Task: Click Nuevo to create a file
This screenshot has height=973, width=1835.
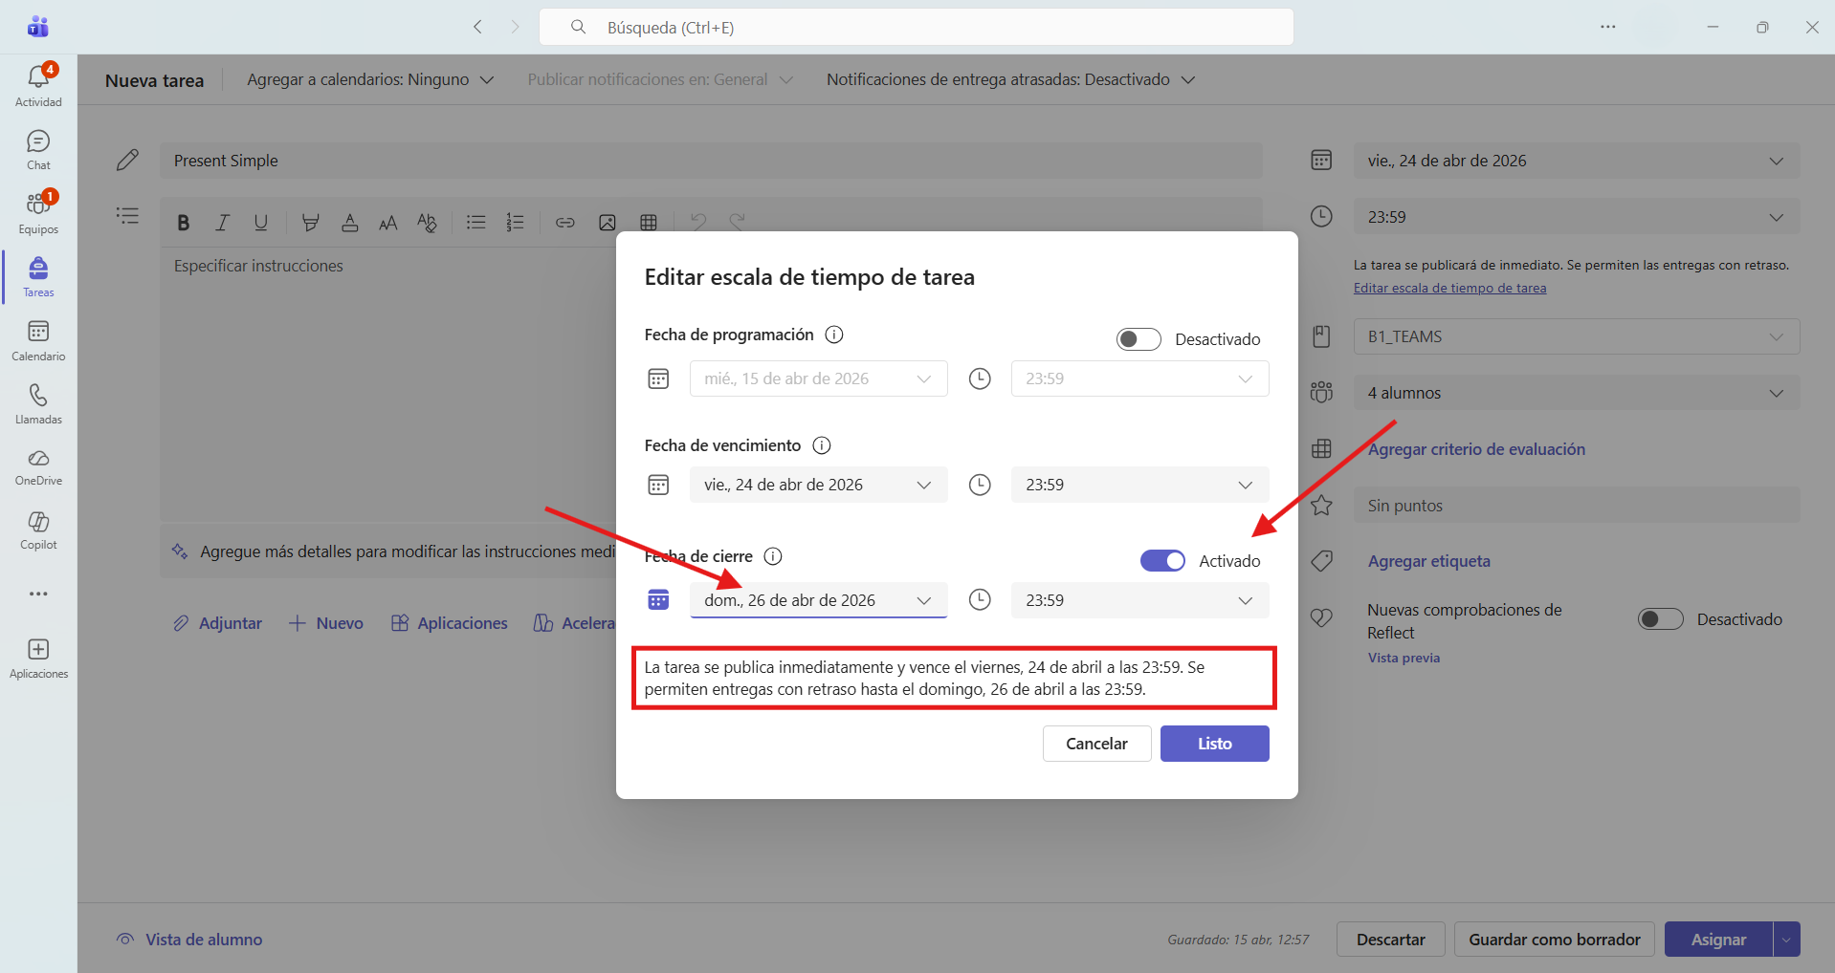Action: (326, 623)
